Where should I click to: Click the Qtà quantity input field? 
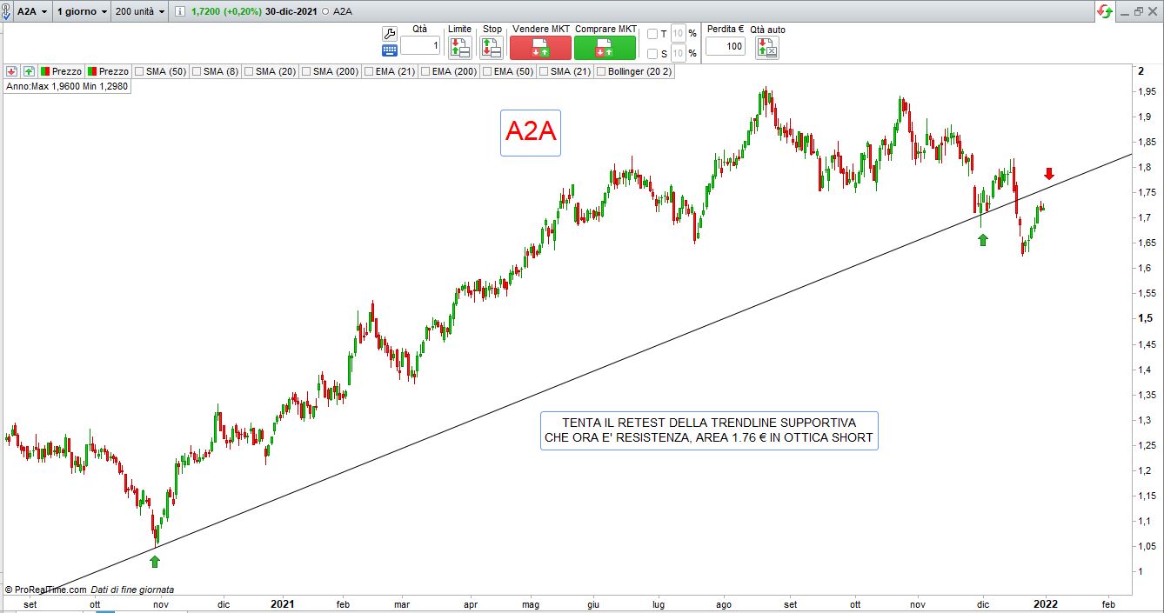pos(420,46)
